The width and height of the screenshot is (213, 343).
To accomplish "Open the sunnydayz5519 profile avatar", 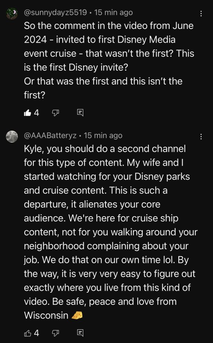I will pos(12,14).
